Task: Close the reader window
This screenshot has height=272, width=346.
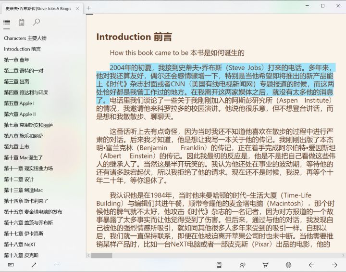Action: [x=338, y=6]
